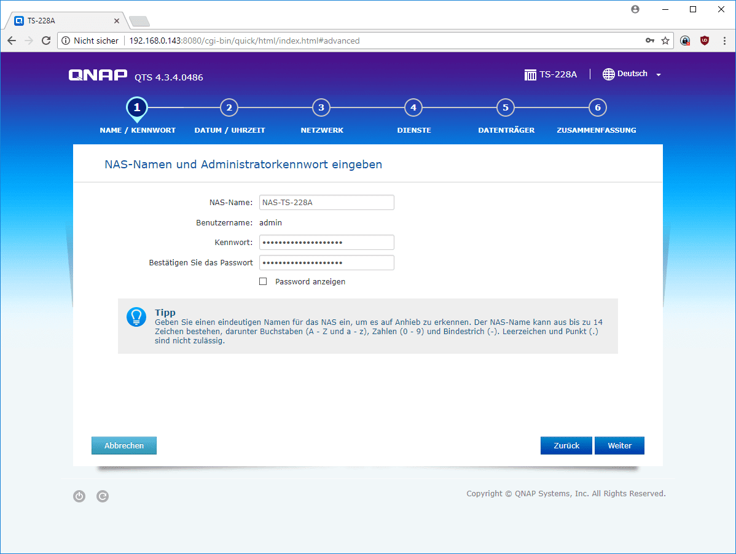Image resolution: width=736 pixels, height=554 pixels.
Task: Click the browser address bar URL
Action: pos(244,41)
